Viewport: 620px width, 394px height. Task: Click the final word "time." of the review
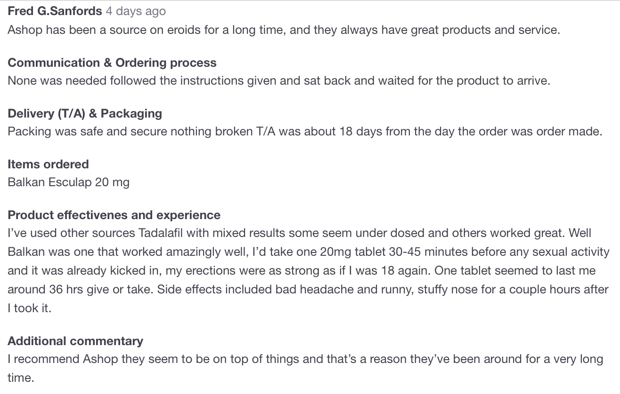click(21, 378)
